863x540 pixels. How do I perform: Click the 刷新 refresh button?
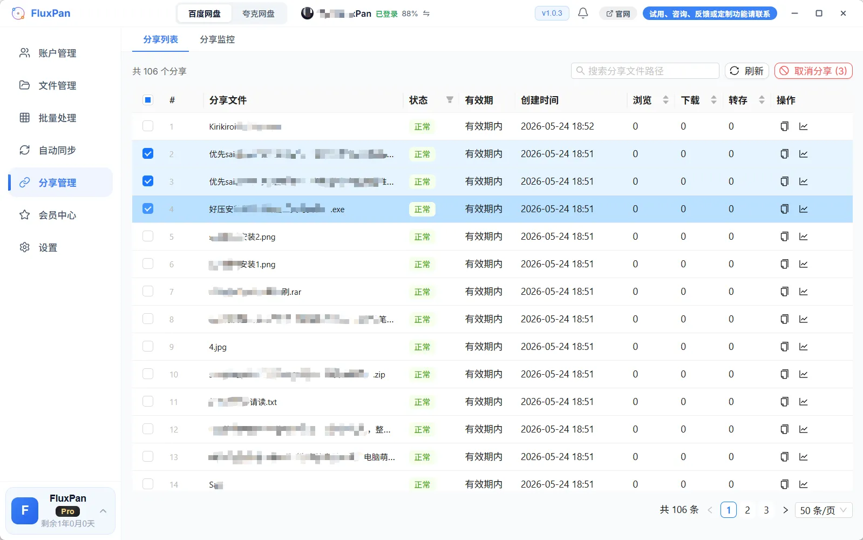747,71
